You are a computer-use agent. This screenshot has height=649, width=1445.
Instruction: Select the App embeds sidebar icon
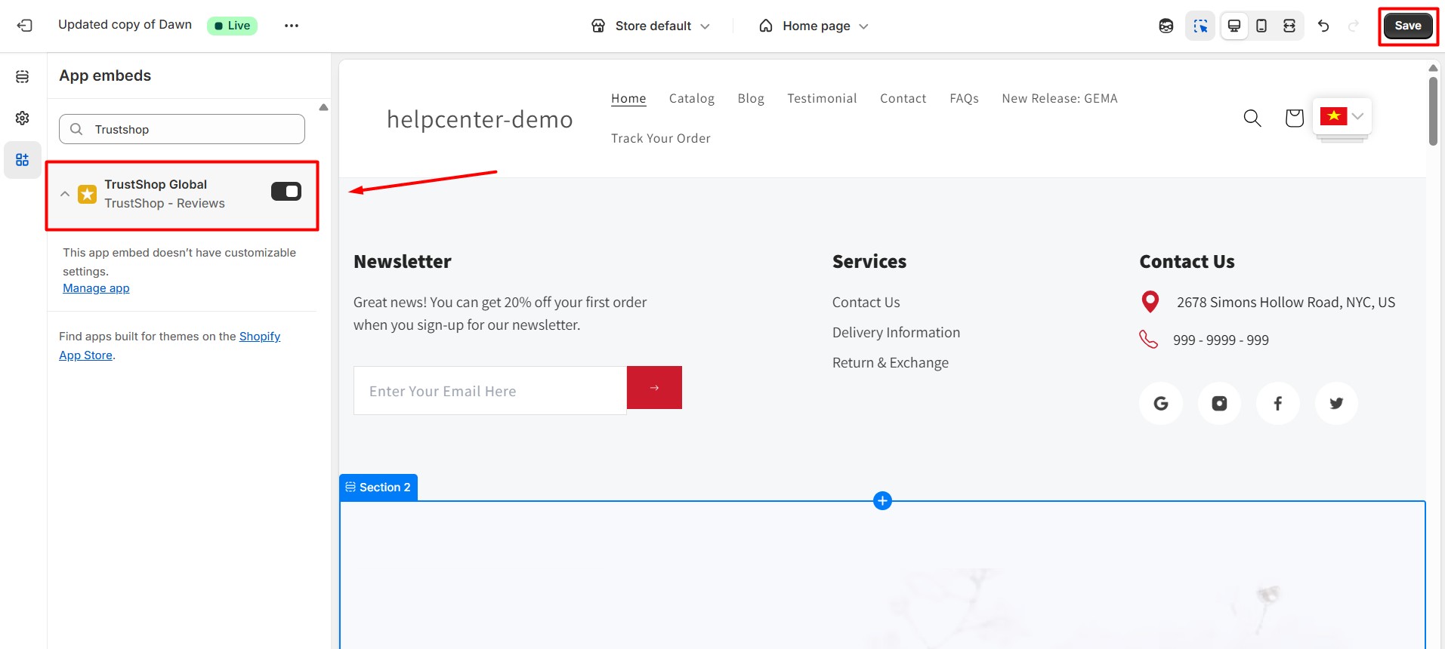pos(23,160)
